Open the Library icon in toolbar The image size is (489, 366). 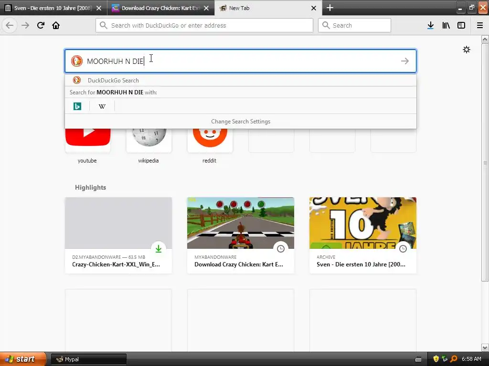coord(446,25)
